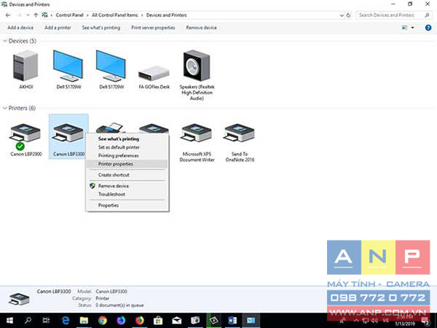Screen dimensions: 437x328
Task: Click Remove device in toolbar
Action: (x=201, y=28)
